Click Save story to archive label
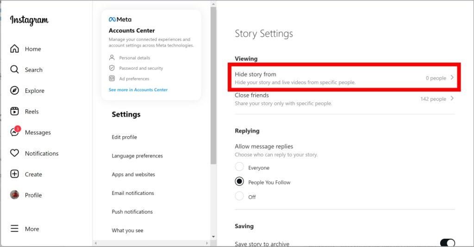 (x=262, y=244)
